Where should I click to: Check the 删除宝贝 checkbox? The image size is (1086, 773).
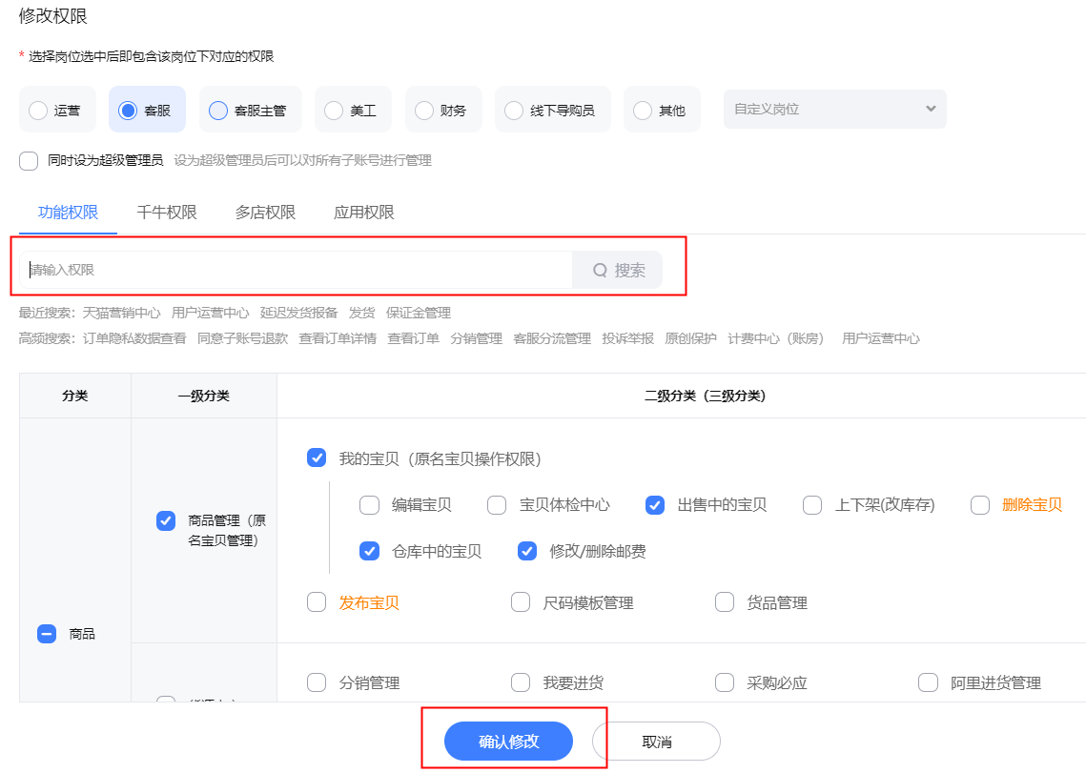point(980,505)
